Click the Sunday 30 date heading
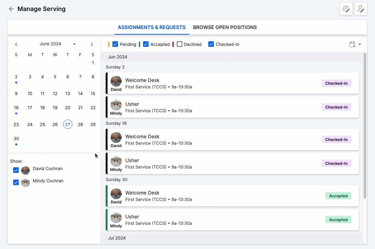 (116, 180)
